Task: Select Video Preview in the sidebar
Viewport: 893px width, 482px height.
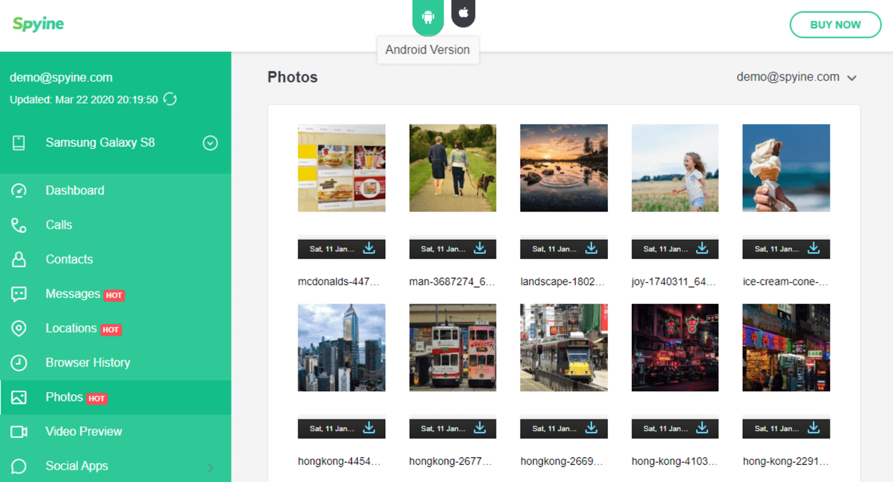Action: coord(116,432)
